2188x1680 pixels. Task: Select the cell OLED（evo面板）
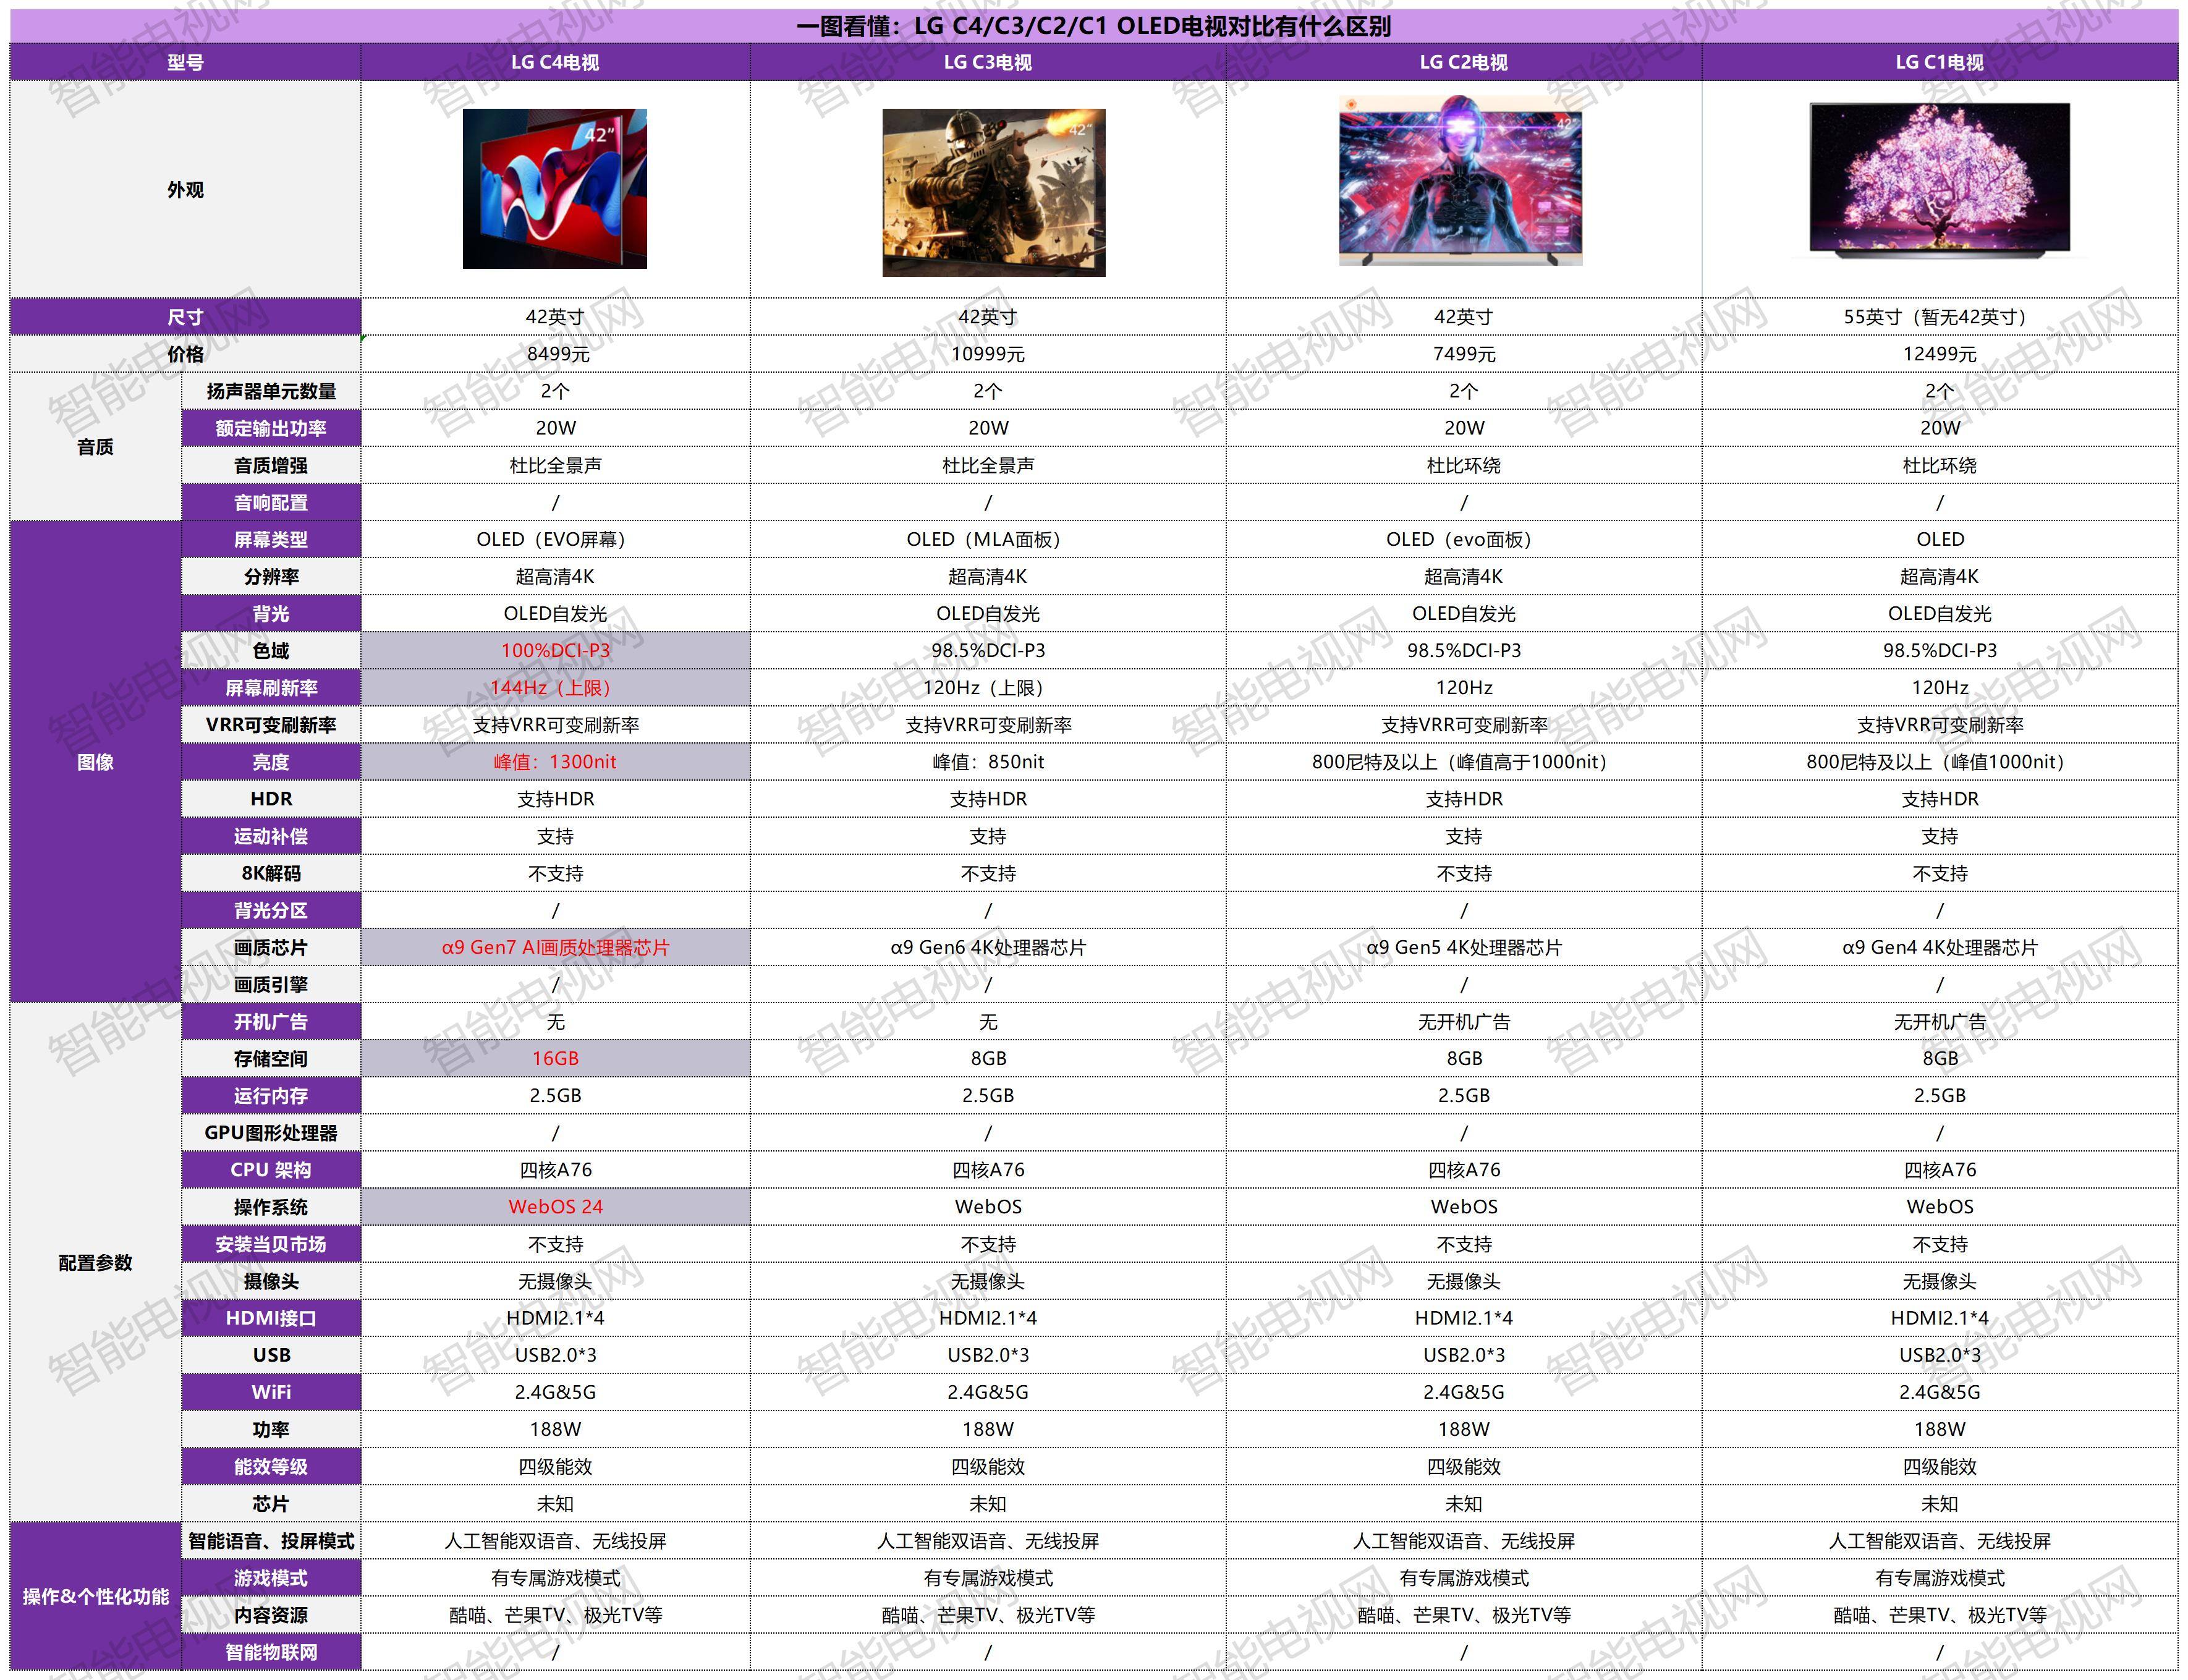pyautogui.click(x=1464, y=540)
